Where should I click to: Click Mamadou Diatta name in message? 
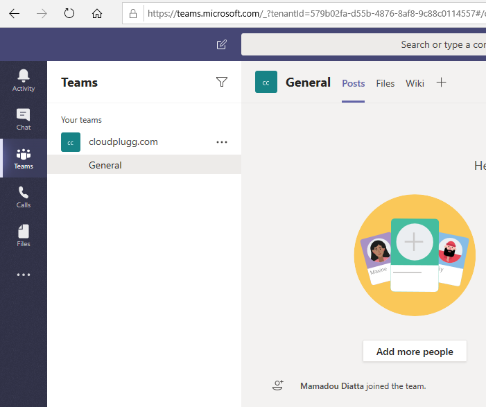coord(331,386)
